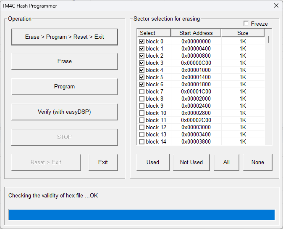The image size is (283, 229).
Task: Click address 0x00001800 cell
Action: (196, 85)
